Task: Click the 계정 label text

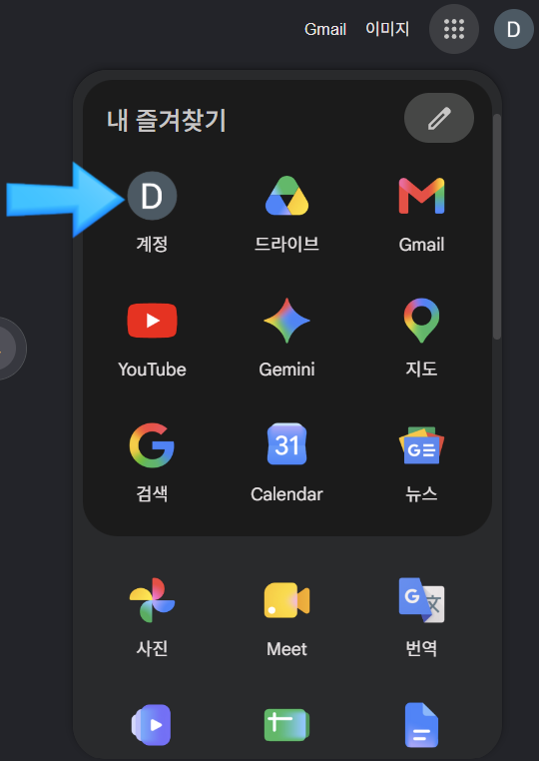Action: click(152, 244)
